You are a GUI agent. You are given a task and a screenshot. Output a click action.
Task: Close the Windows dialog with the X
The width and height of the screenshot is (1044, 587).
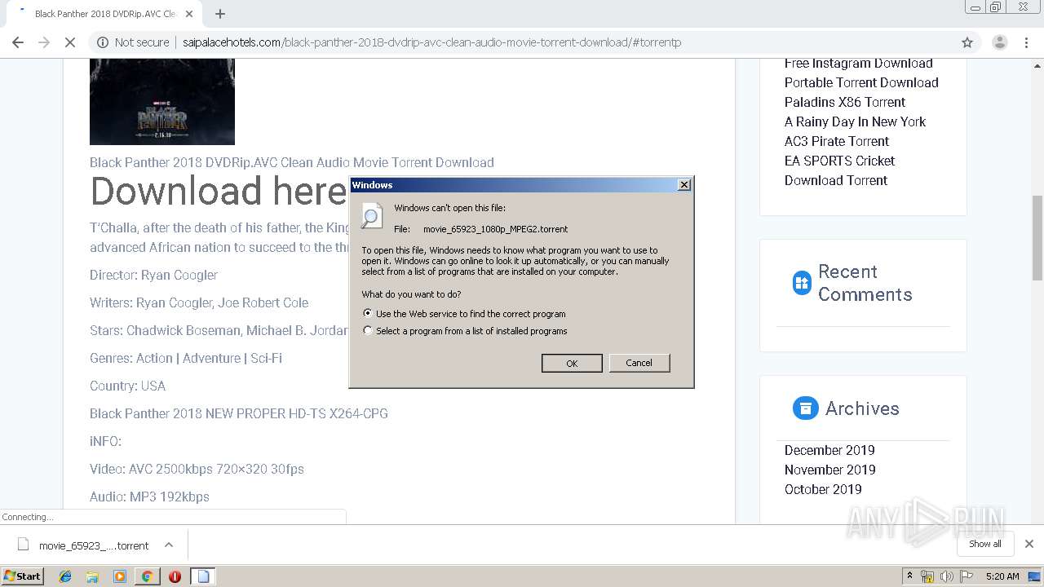click(684, 185)
